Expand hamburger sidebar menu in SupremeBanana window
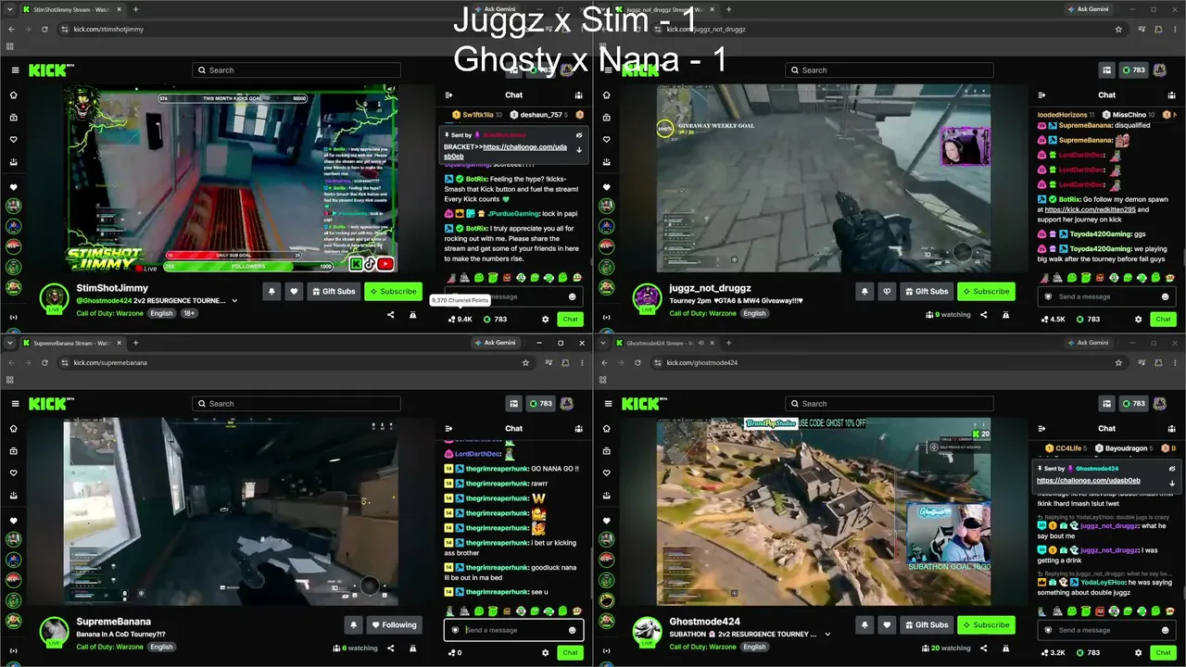 click(x=15, y=404)
